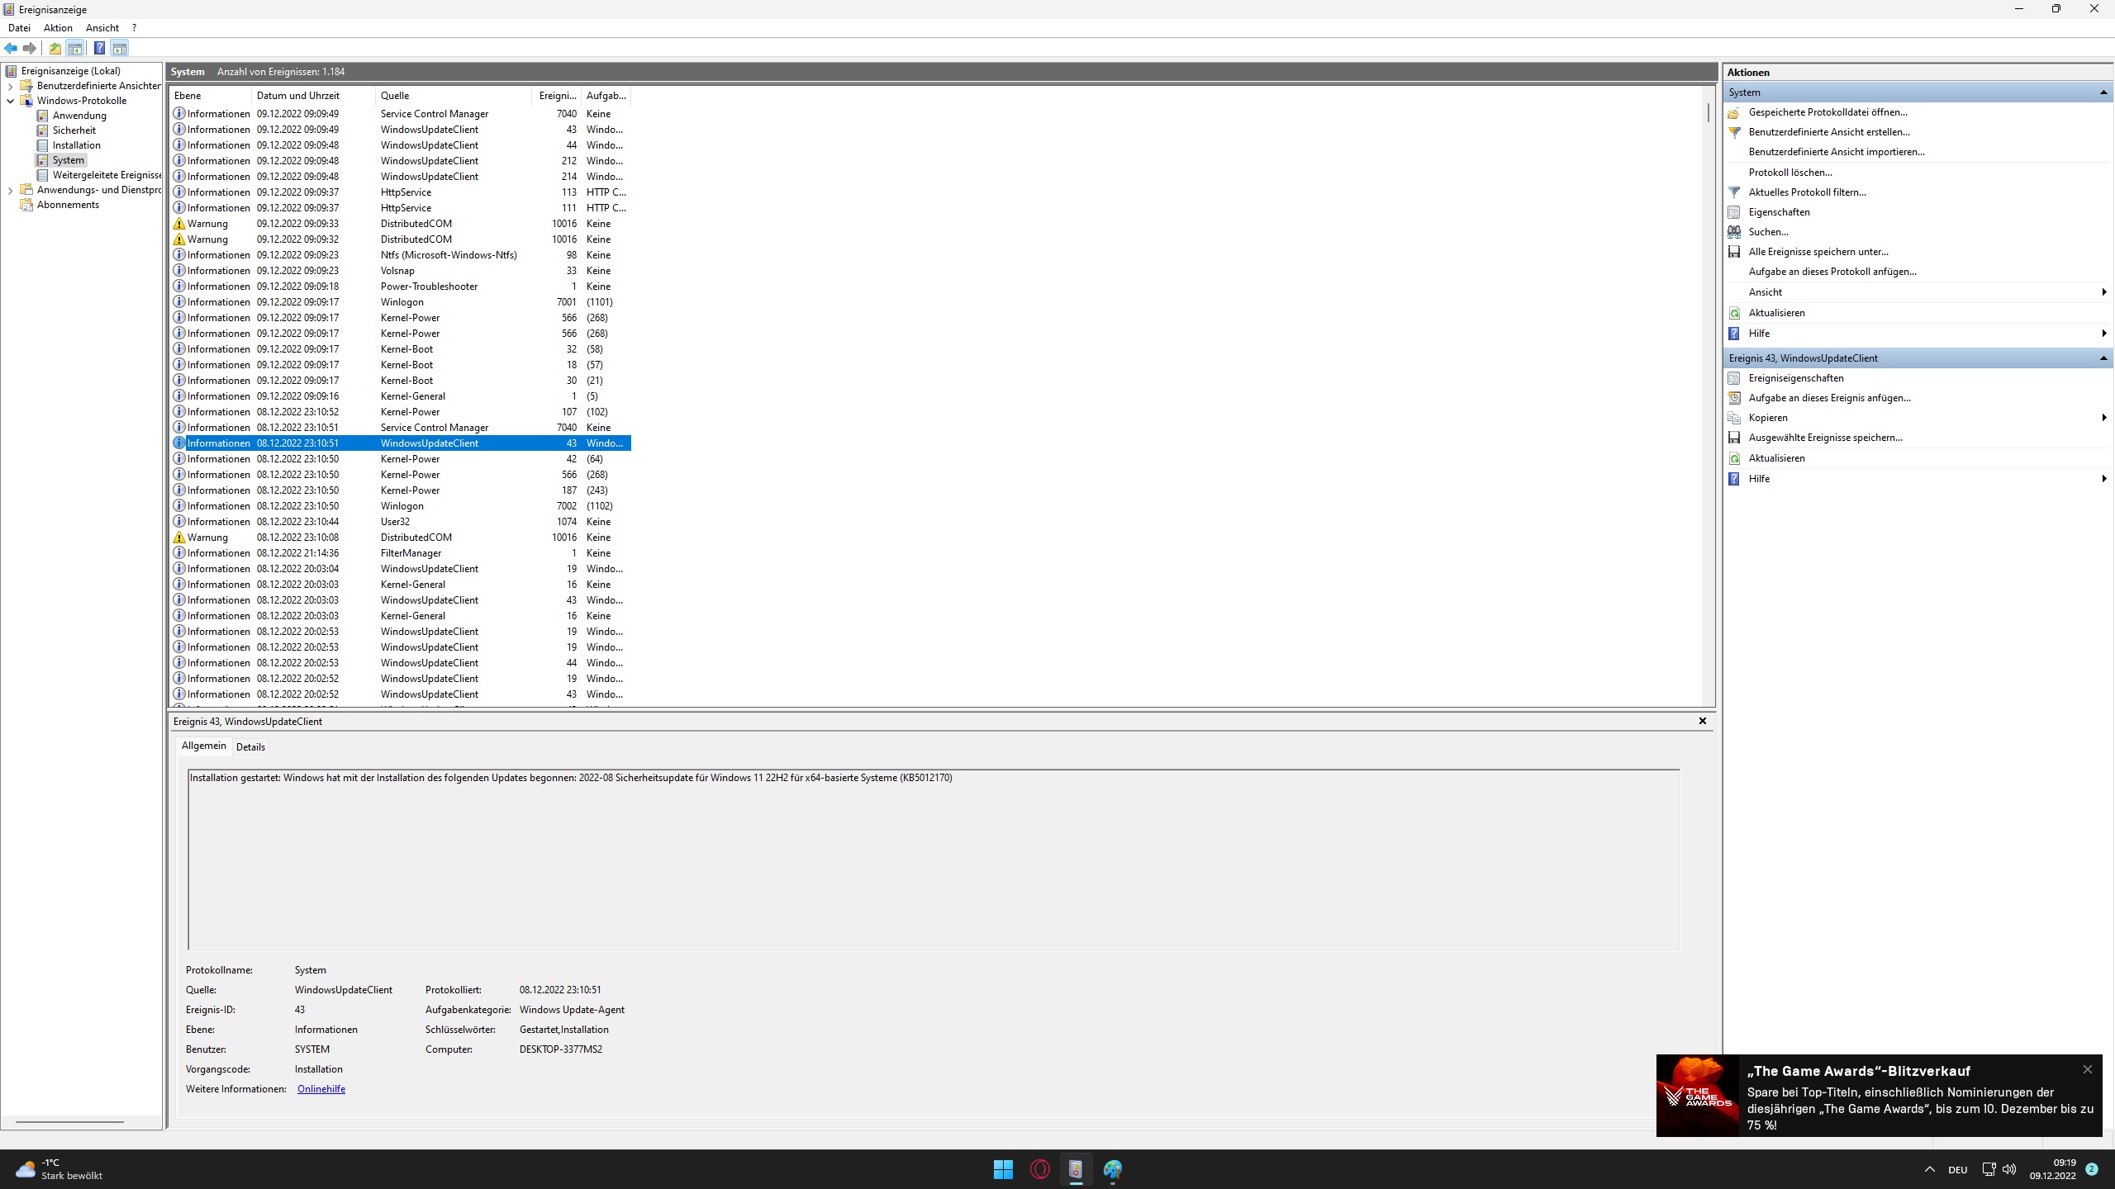
Task: Open the Kopieren submenu arrow
Action: (x=2103, y=418)
